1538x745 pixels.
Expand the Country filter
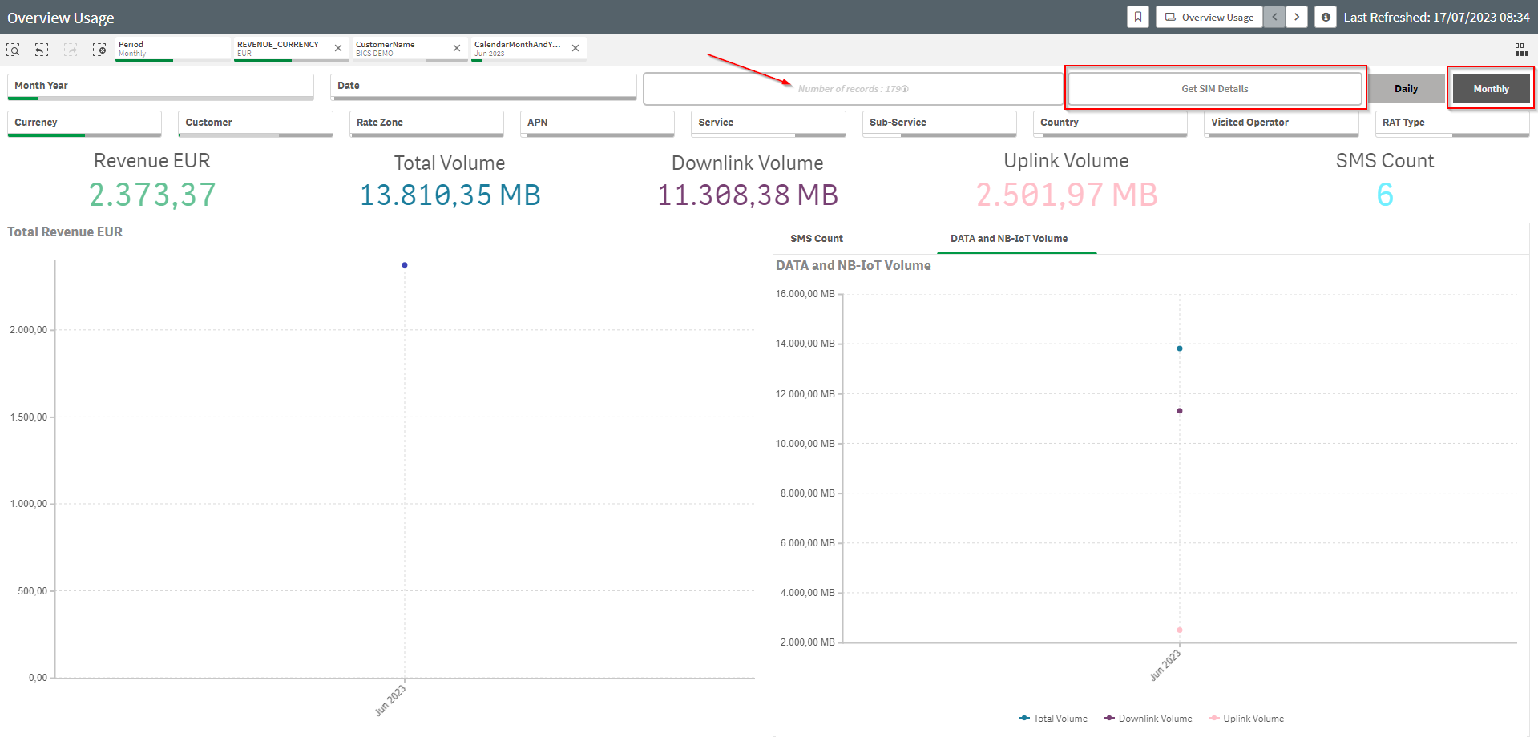[1109, 123]
